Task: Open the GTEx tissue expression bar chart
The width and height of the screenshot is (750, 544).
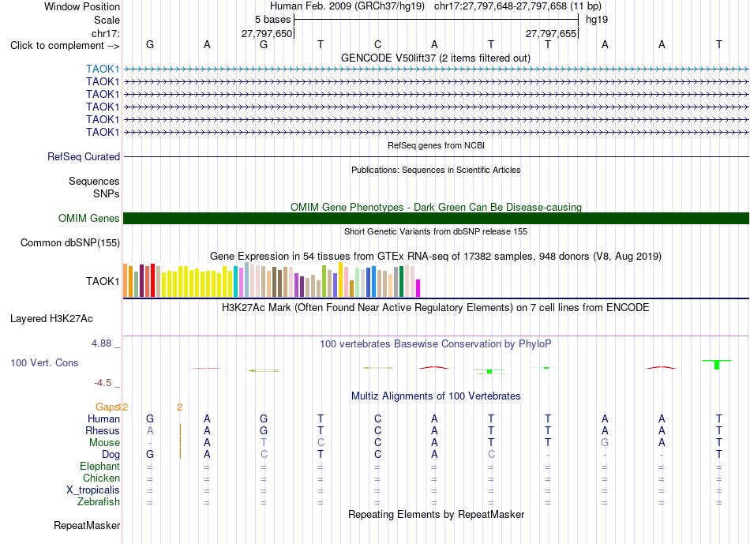Action: click(x=272, y=280)
